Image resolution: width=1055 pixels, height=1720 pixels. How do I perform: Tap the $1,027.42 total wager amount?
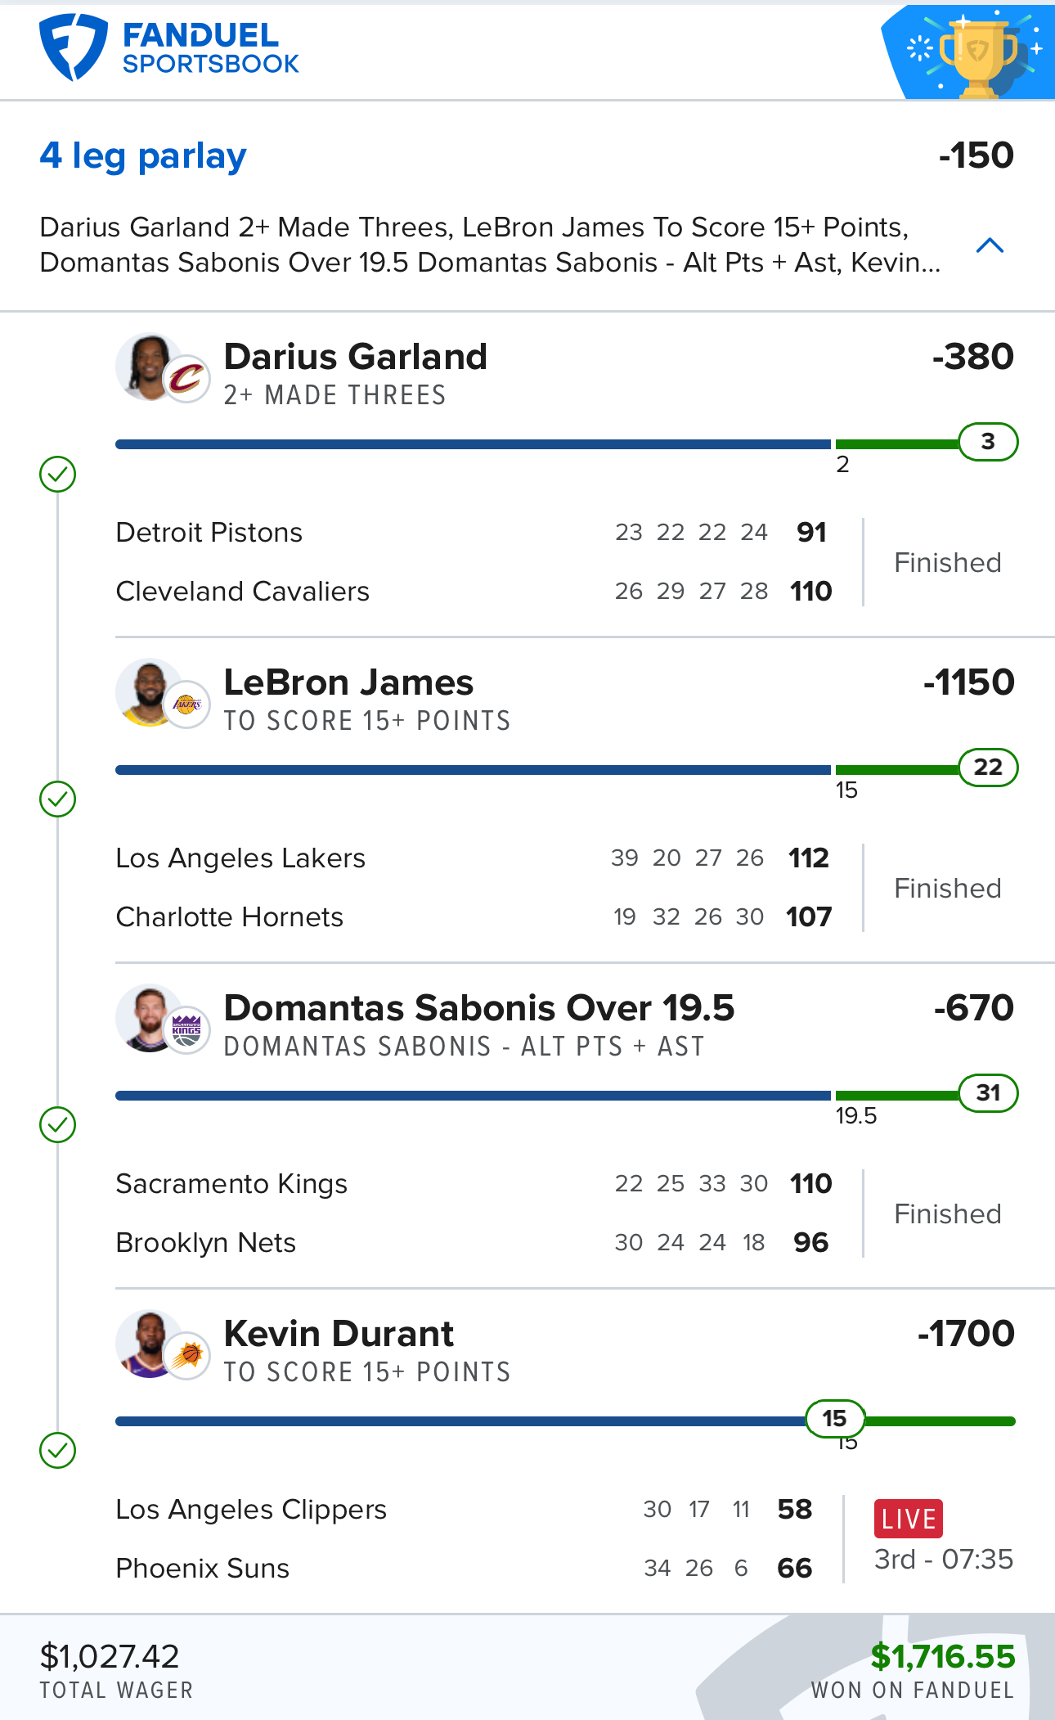110,1657
